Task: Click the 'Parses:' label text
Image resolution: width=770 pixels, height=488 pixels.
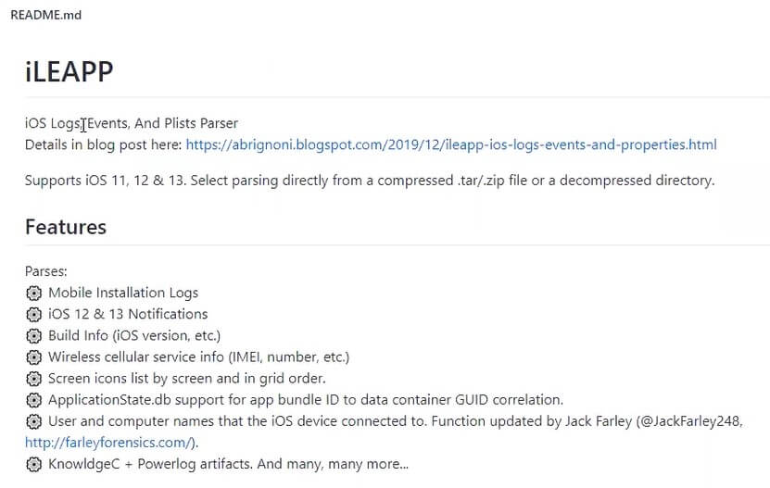Action: (x=46, y=272)
